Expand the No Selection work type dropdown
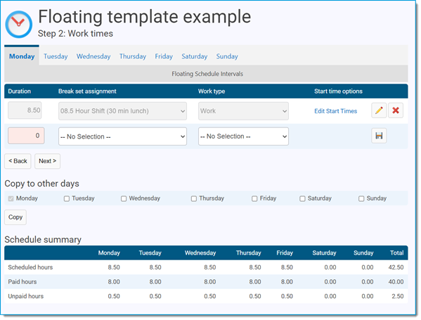The image size is (421, 320). 243,136
